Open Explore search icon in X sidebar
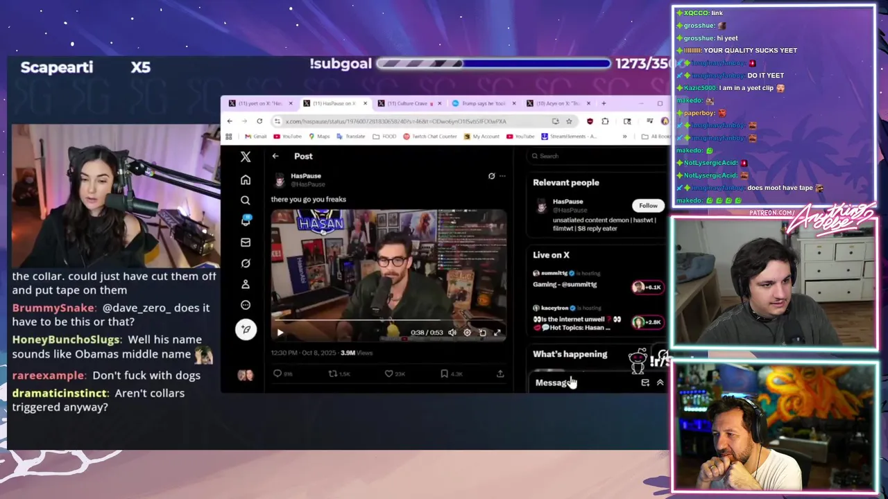This screenshot has width=888, height=499. click(246, 200)
